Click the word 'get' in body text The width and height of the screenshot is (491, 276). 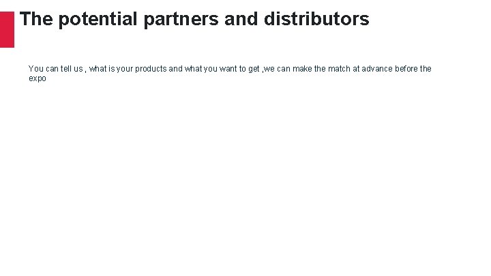[x=254, y=69]
